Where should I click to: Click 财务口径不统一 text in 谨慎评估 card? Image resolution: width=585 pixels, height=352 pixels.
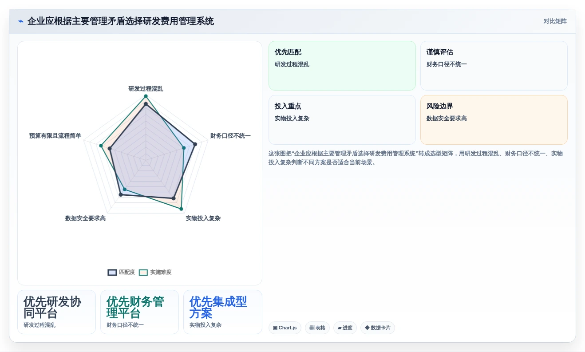(x=447, y=64)
